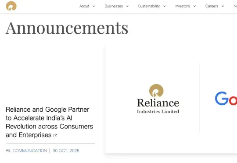Open the Businesses menu
This screenshot has height=163, width=237.
pos(114,6)
